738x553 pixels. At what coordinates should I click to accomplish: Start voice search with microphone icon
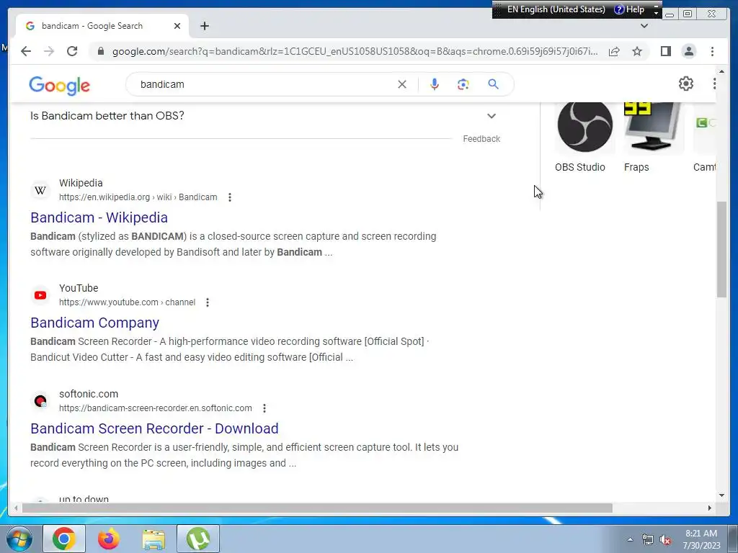(435, 84)
